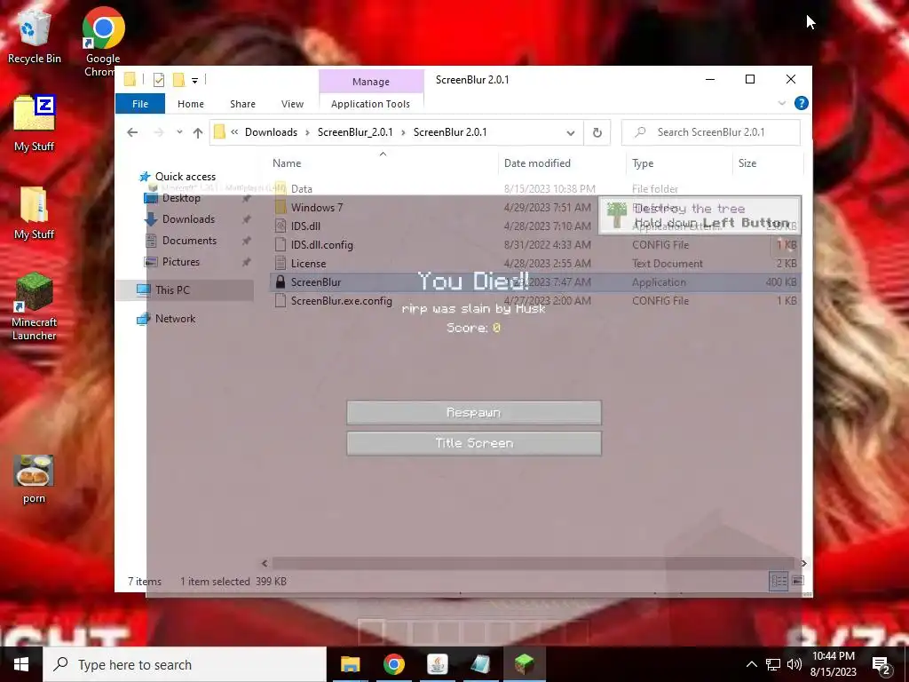Open the notification center icon

point(881,666)
